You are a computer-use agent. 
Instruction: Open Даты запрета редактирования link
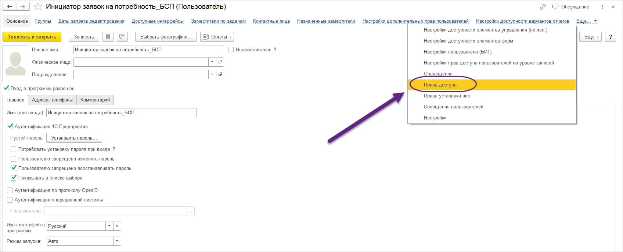(91, 21)
